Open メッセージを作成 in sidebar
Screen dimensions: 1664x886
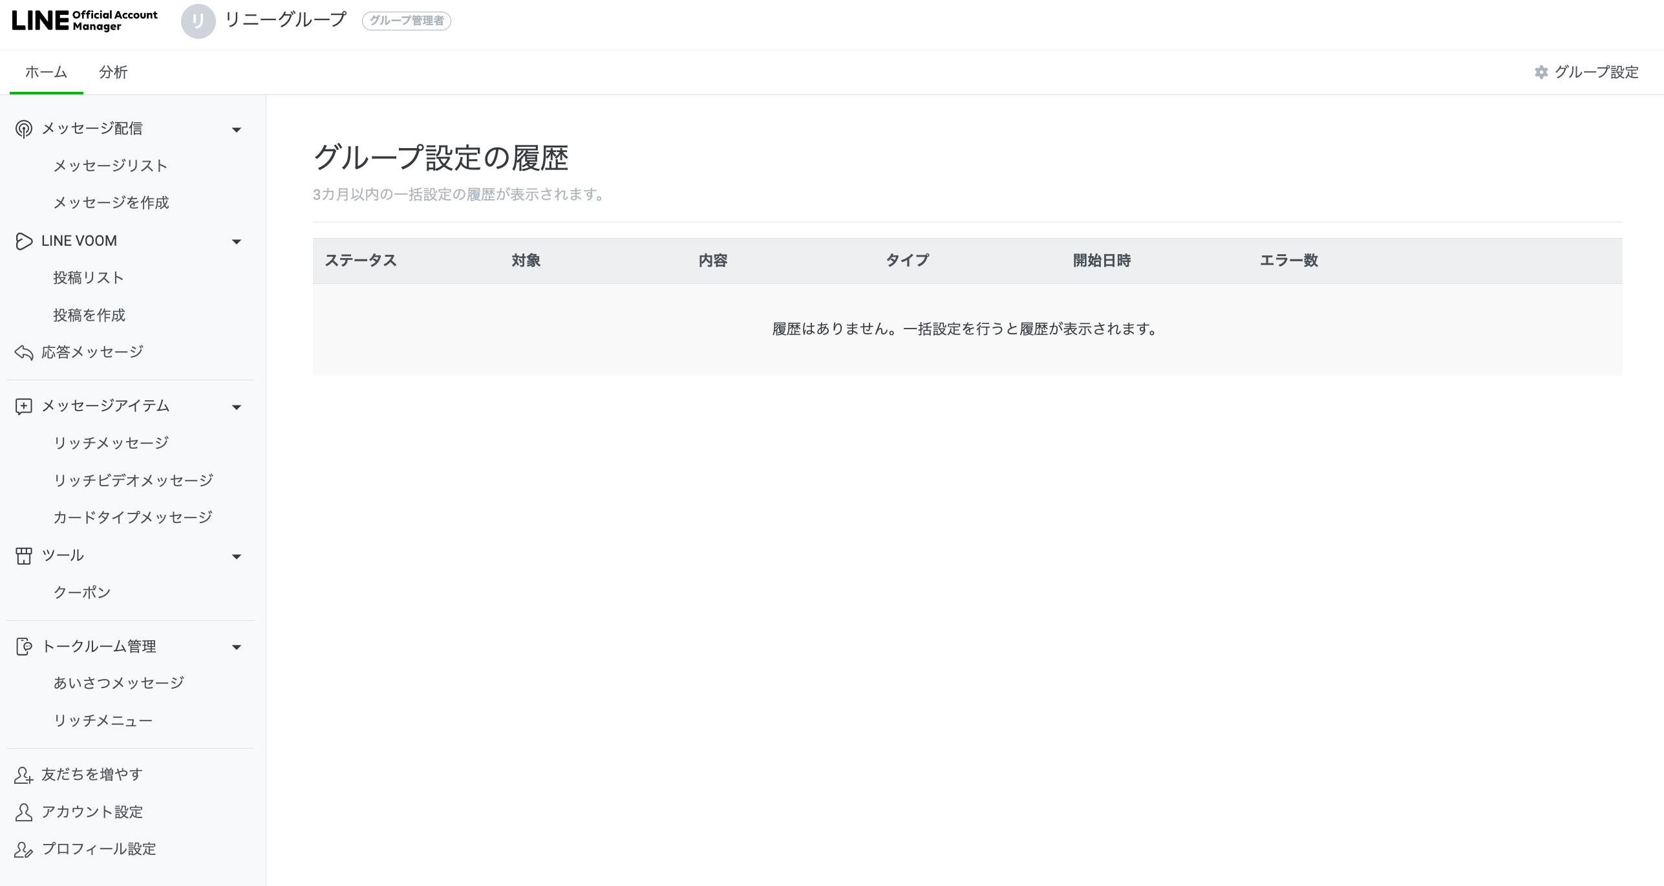tap(111, 203)
